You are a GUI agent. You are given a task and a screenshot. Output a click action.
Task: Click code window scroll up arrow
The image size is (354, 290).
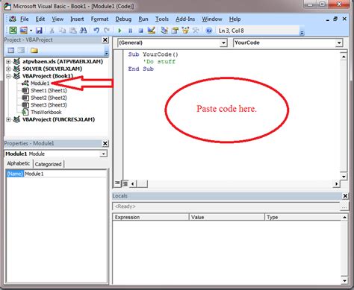pyautogui.click(x=344, y=57)
